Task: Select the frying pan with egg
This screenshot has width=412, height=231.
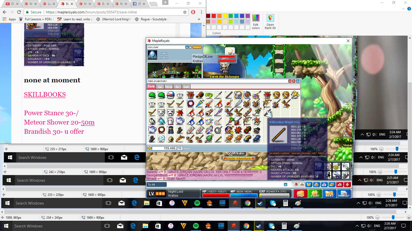Action: pos(218,130)
